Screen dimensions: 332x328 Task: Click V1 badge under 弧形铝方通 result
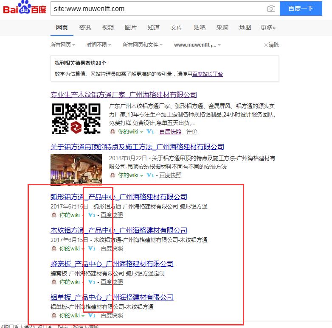[91, 215]
